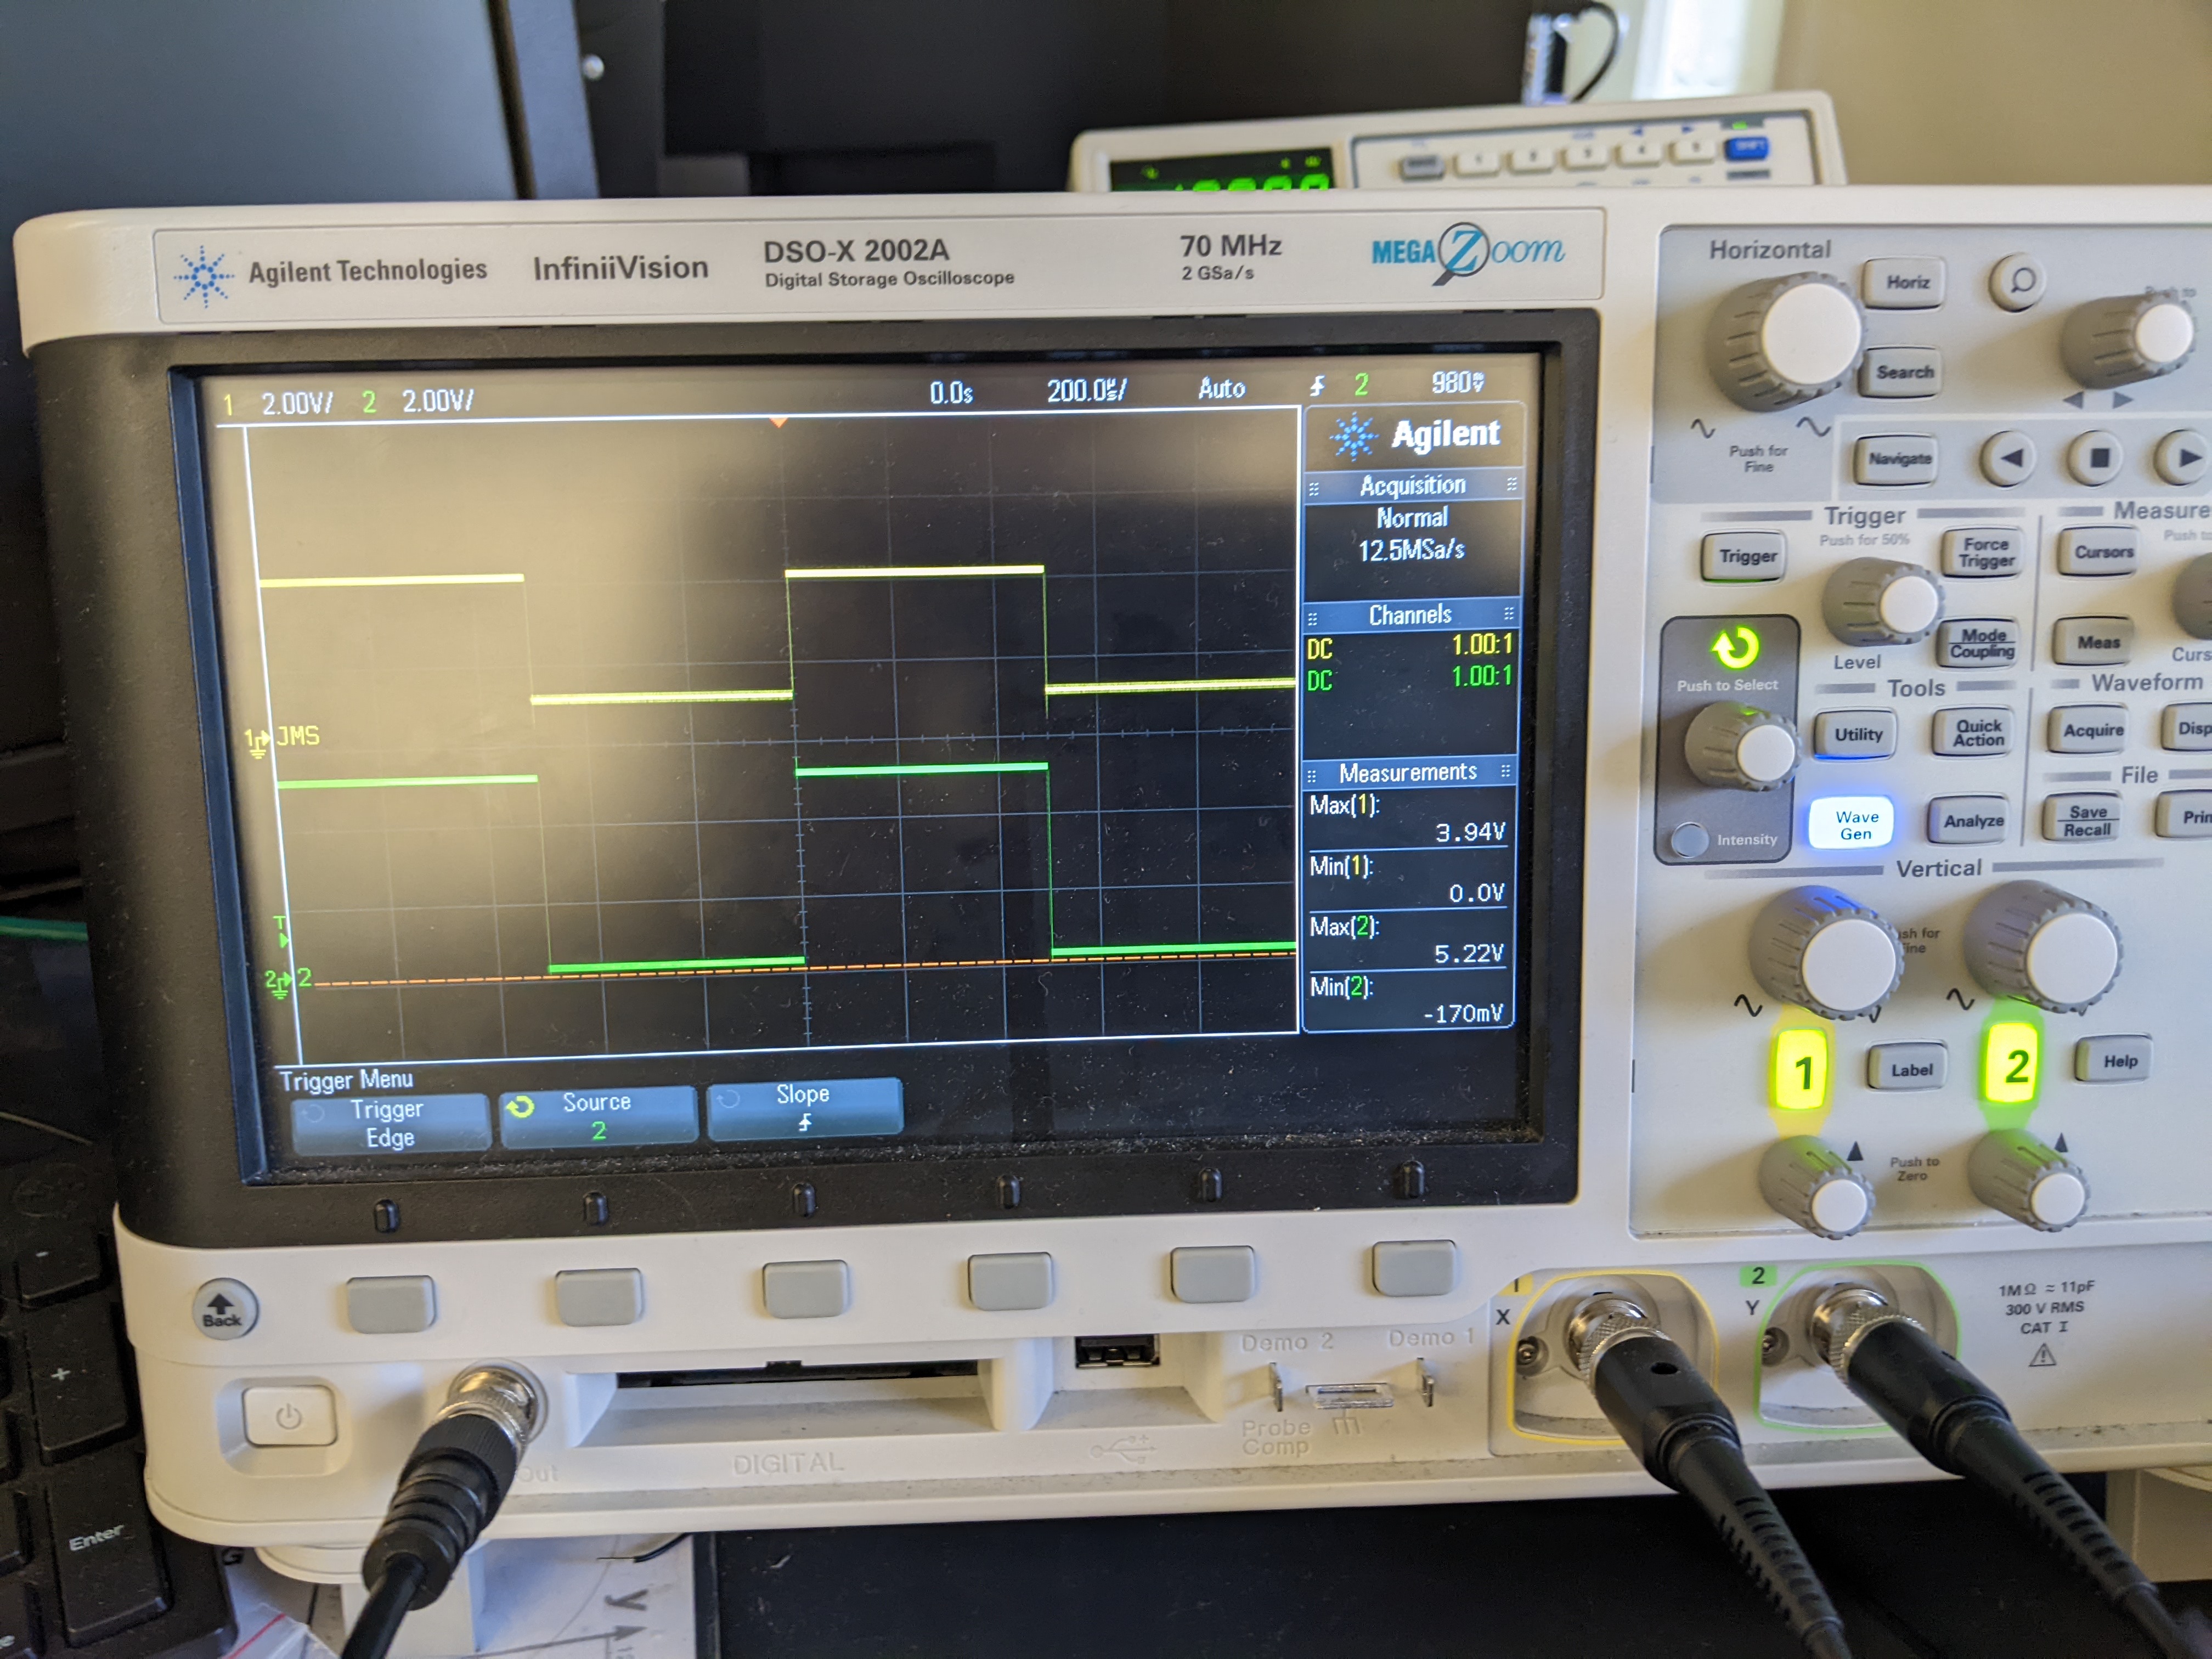Click the stop square navigation button
Viewport: 2212px width, 1659px height.
tap(2099, 458)
